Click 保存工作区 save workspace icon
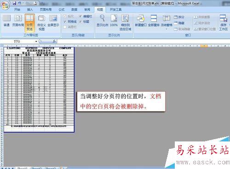230x169 pixels. tap(223, 23)
